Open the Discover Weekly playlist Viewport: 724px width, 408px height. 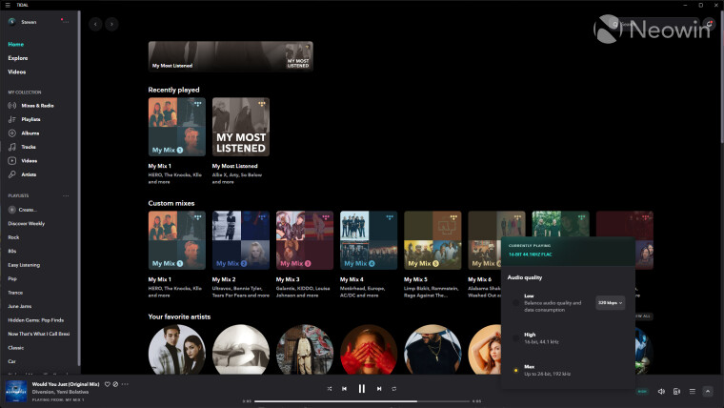(x=27, y=224)
